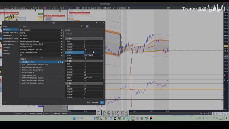
Task: Click the hide annotations icon on floating toolbar
Action: click(x=127, y=113)
